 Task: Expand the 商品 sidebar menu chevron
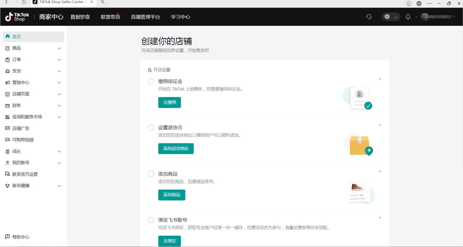pos(59,48)
